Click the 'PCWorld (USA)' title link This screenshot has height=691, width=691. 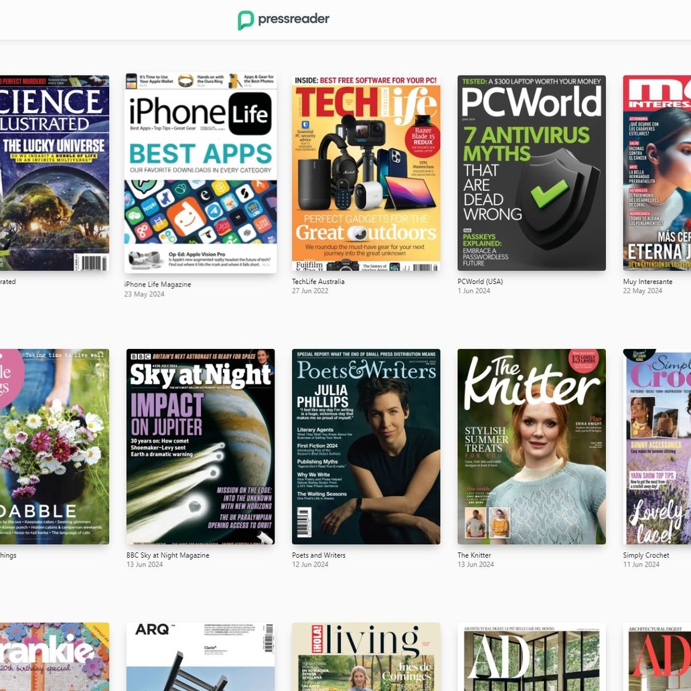coord(480,281)
